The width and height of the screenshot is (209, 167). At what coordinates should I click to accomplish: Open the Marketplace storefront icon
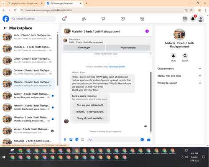(142, 19)
